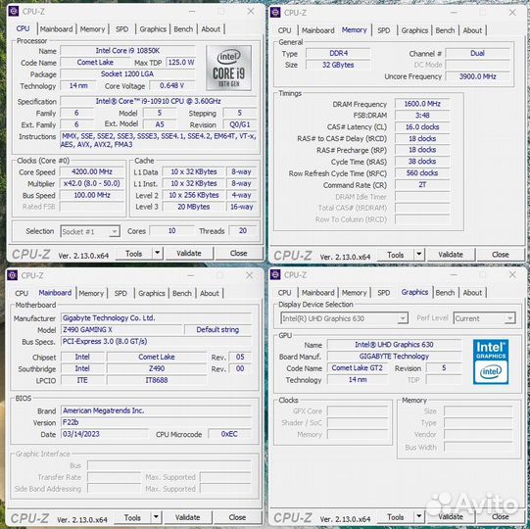Switch to Memory tab in the CPU window
Screen dimensions: 530x529
[92, 29]
